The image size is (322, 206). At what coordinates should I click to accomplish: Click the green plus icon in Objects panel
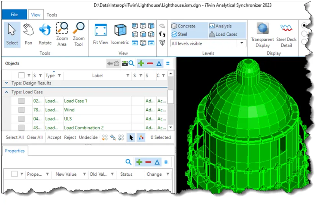pos(141,63)
